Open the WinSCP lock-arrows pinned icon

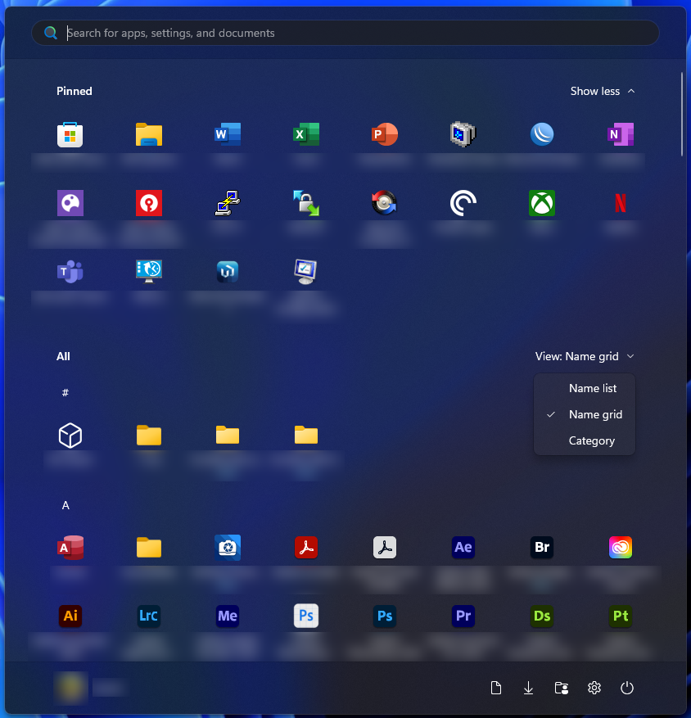(306, 203)
